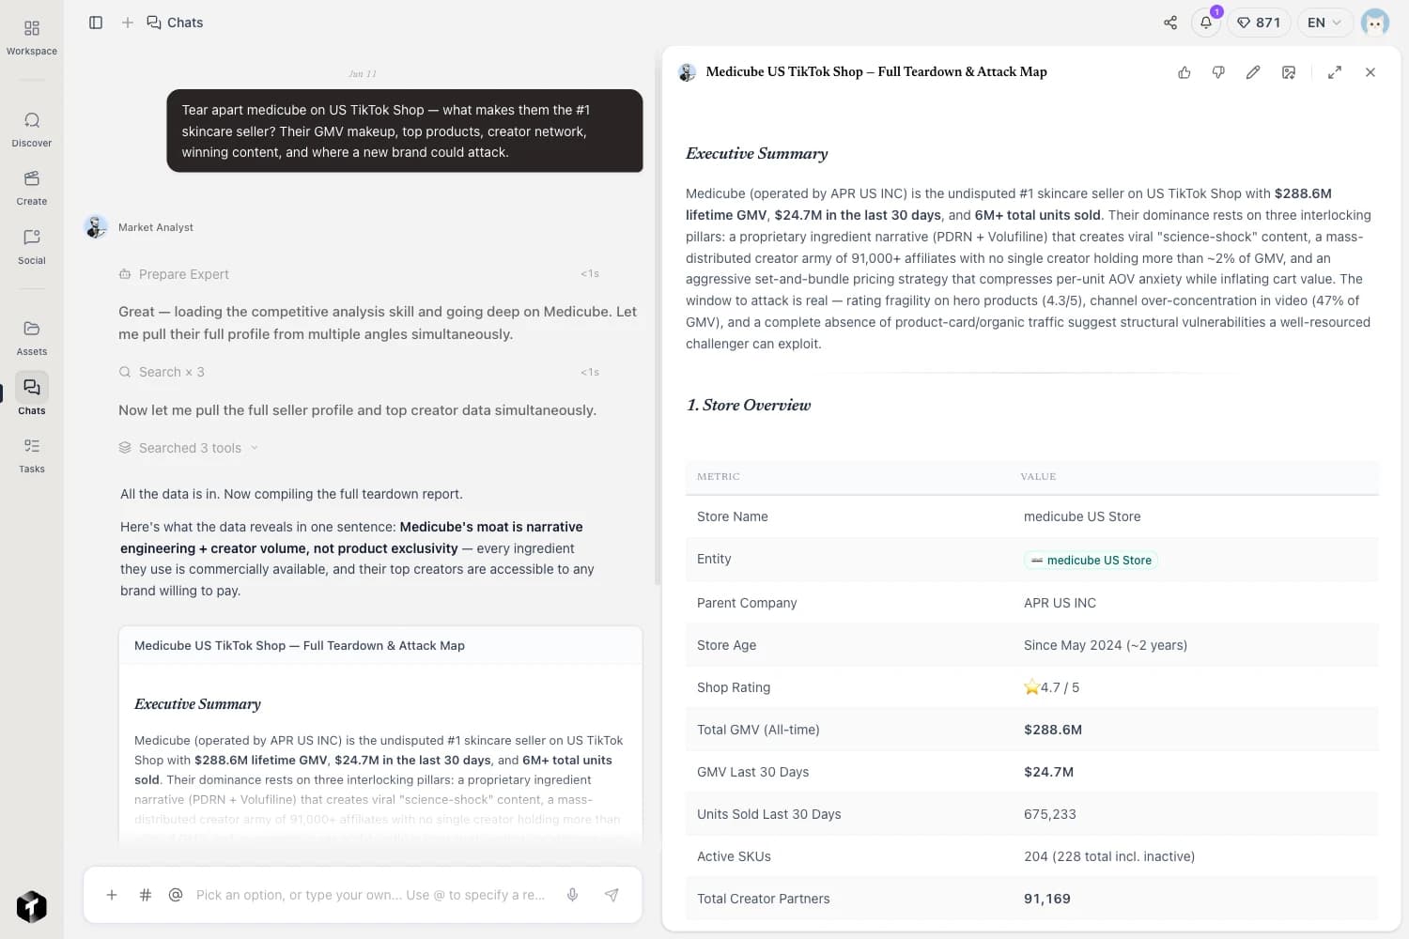Open the user avatar menu
1409x939 pixels.
coord(1375,23)
